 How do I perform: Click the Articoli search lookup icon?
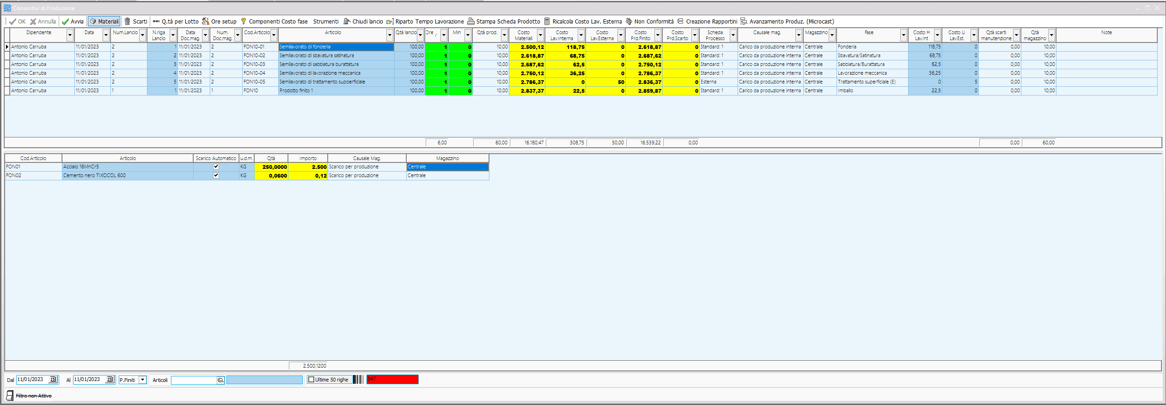221,380
